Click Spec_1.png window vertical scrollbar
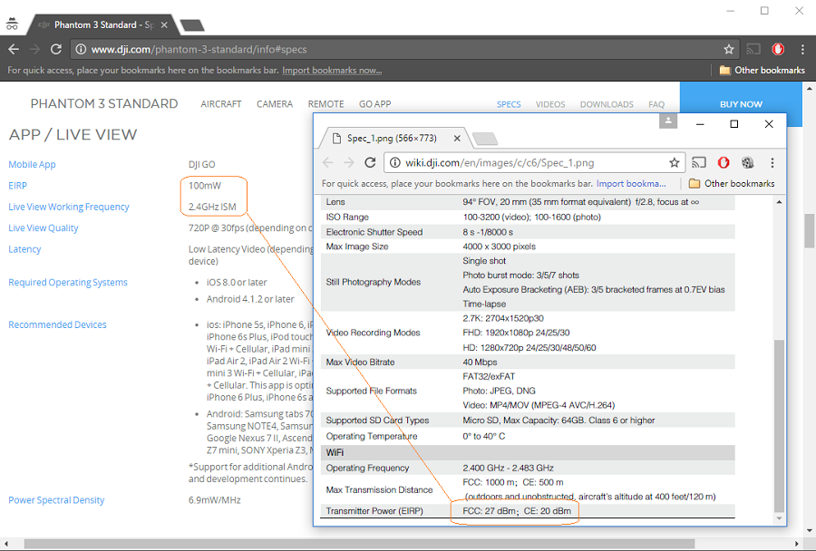816x551 pixels. [x=779, y=426]
